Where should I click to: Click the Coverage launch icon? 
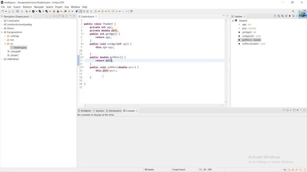tap(40, 11)
